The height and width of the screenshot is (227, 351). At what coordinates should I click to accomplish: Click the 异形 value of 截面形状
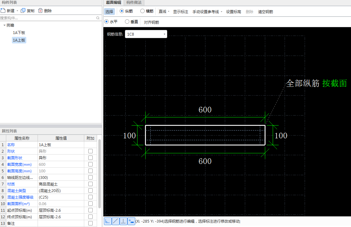(x=61, y=158)
